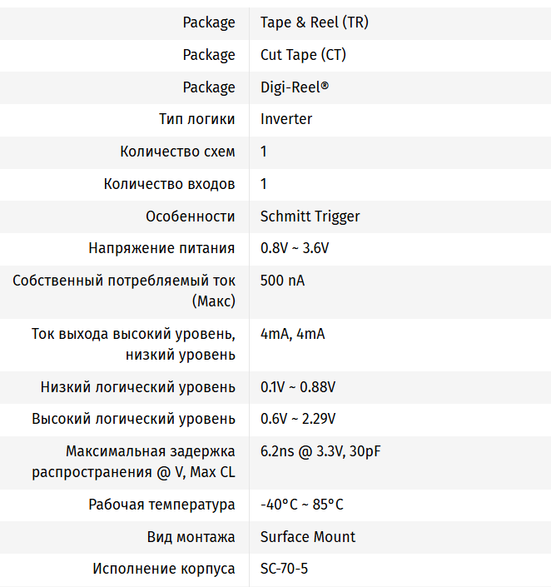The height and width of the screenshot is (587, 551).
Task: Click the "Особенности" label
Action: (x=191, y=216)
